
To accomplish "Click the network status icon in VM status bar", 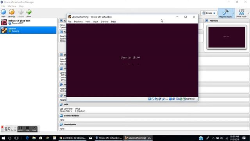I will (160, 99).
